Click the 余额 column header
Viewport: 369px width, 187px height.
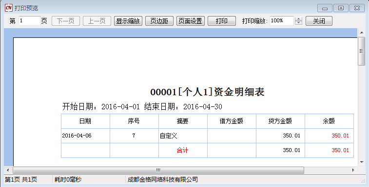coord(329,121)
